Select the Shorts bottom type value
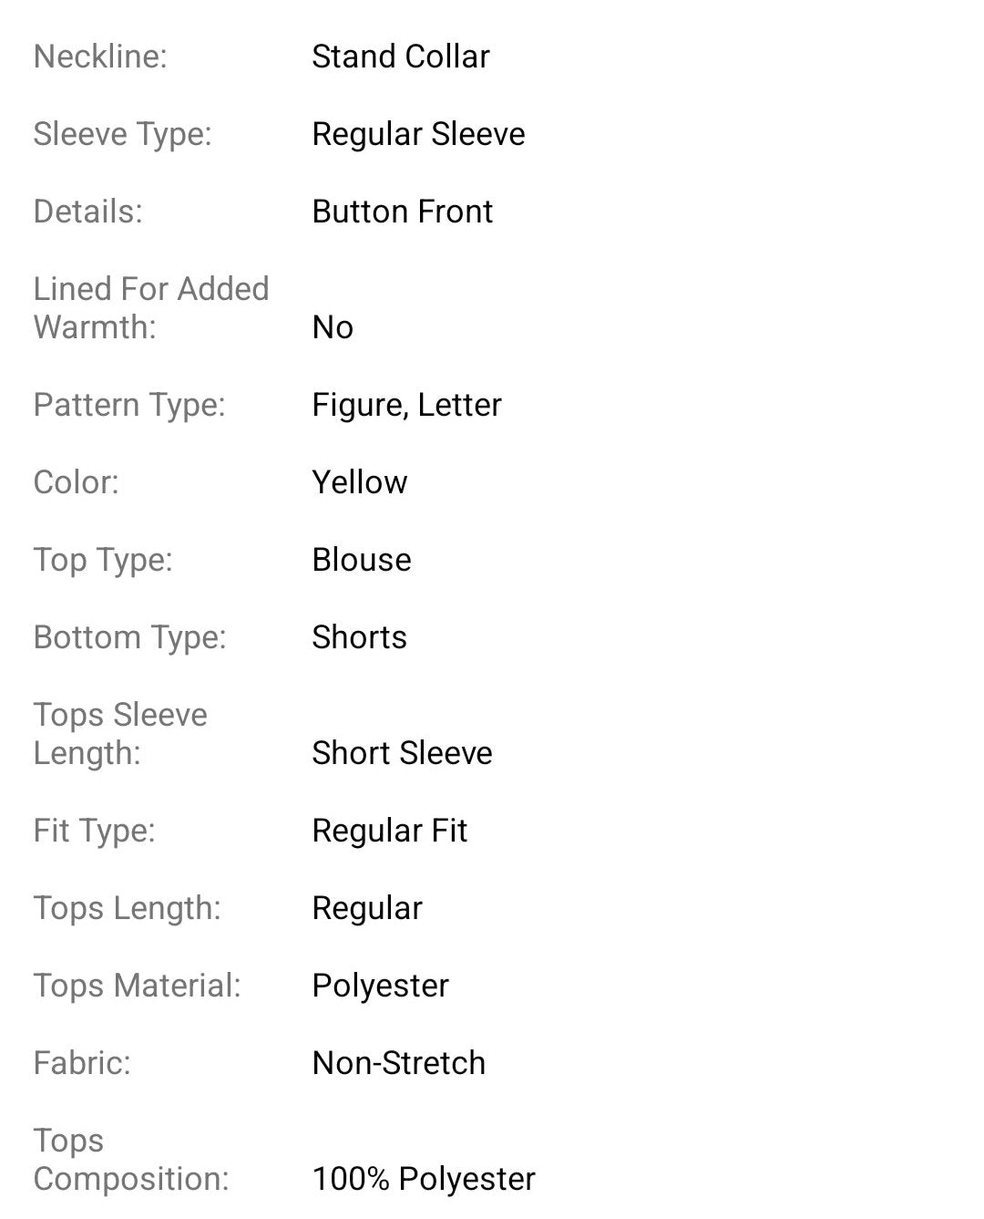The image size is (984, 1219). (359, 637)
